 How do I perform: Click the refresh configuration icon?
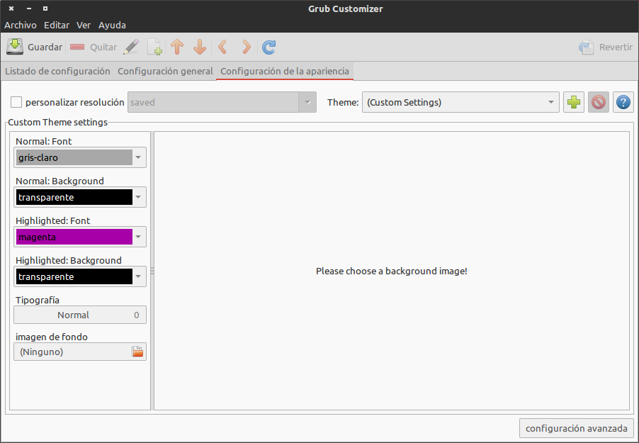click(x=268, y=46)
